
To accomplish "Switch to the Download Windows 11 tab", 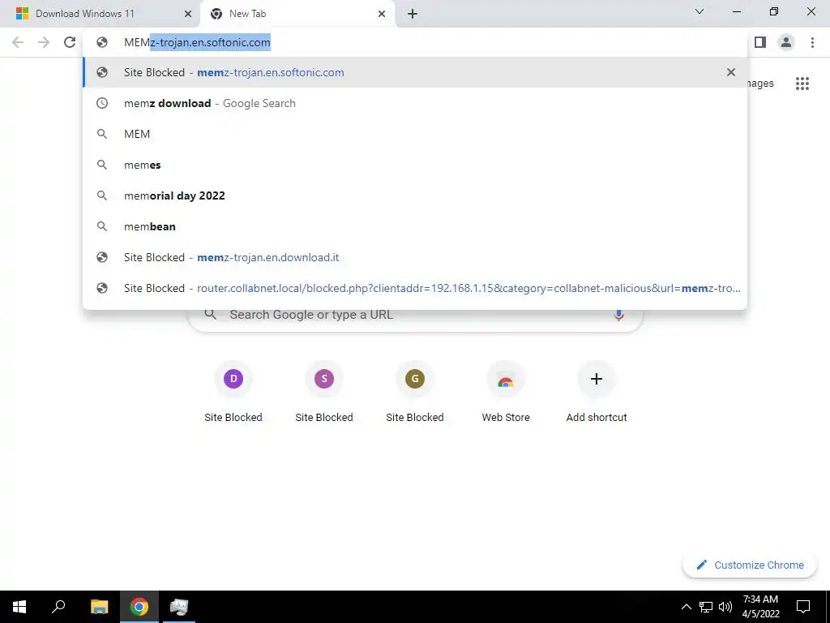I will pyautogui.click(x=100, y=14).
